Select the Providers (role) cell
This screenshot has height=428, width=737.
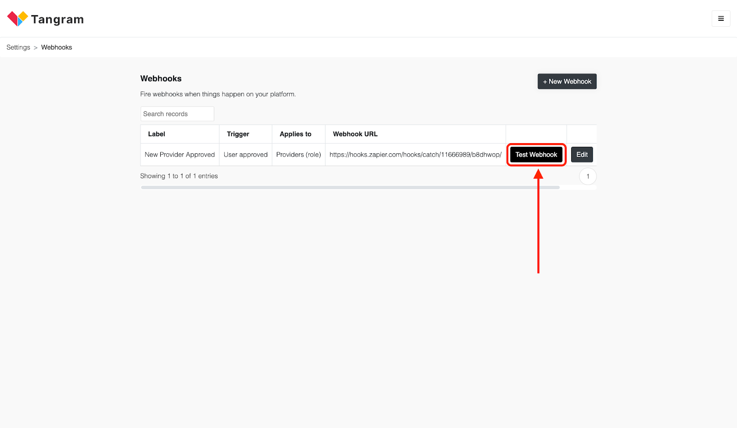pos(298,155)
